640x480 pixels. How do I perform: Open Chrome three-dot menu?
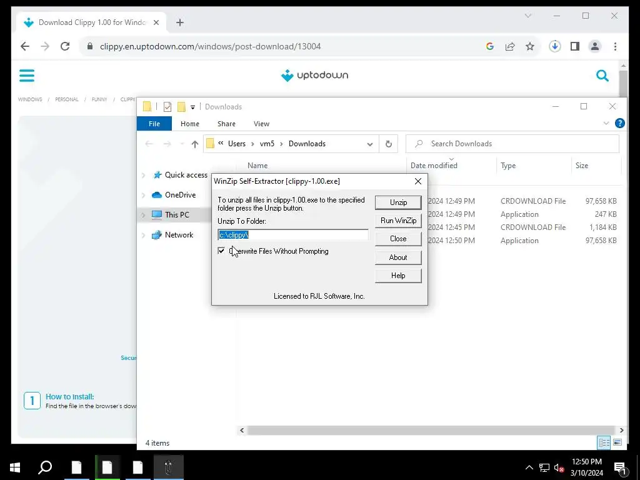(x=615, y=46)
